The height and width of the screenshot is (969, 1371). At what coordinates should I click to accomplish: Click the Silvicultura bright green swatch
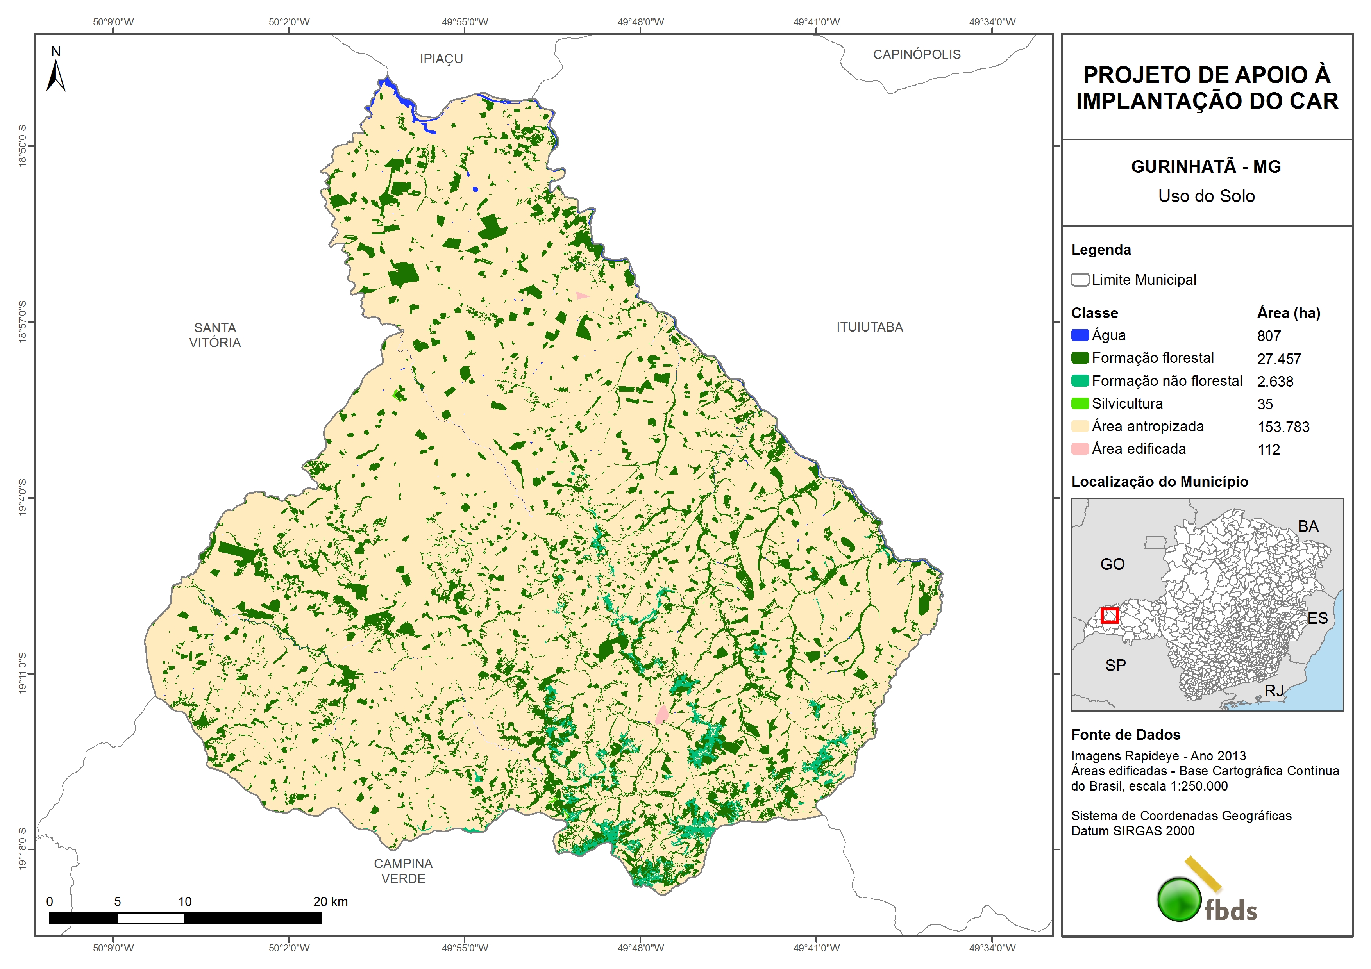(x=1080, y=403)
